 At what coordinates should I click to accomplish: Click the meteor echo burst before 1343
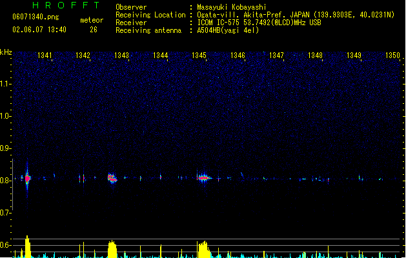click(112, 178)
